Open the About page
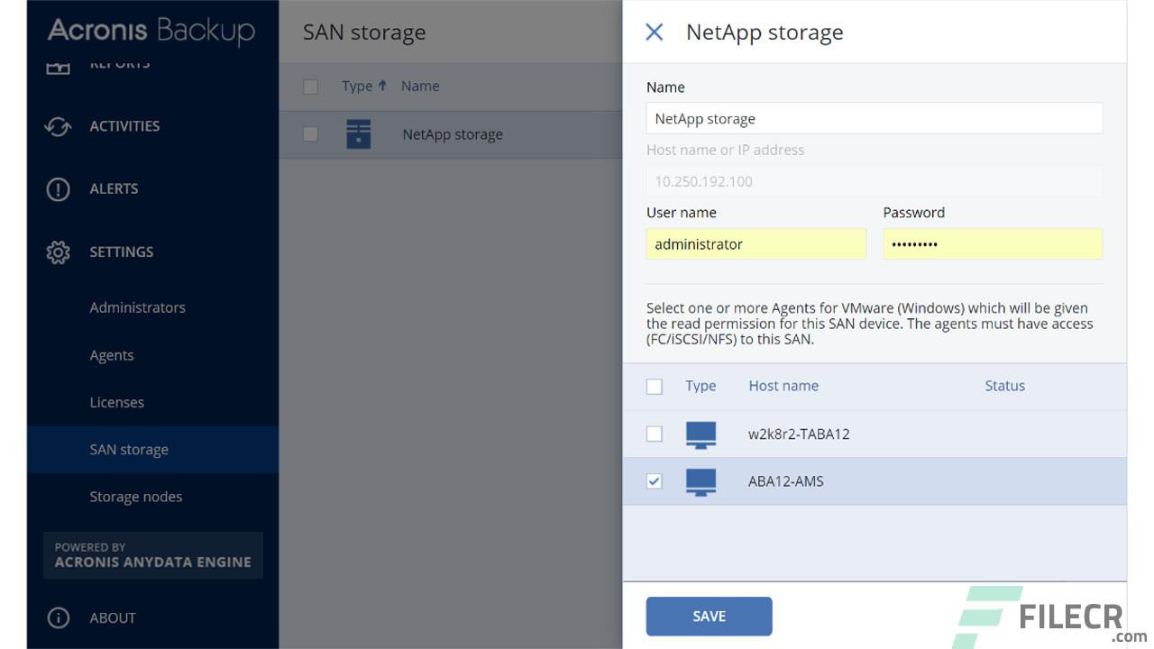The height and width of the screenshot is (649, 1154). 113,618
